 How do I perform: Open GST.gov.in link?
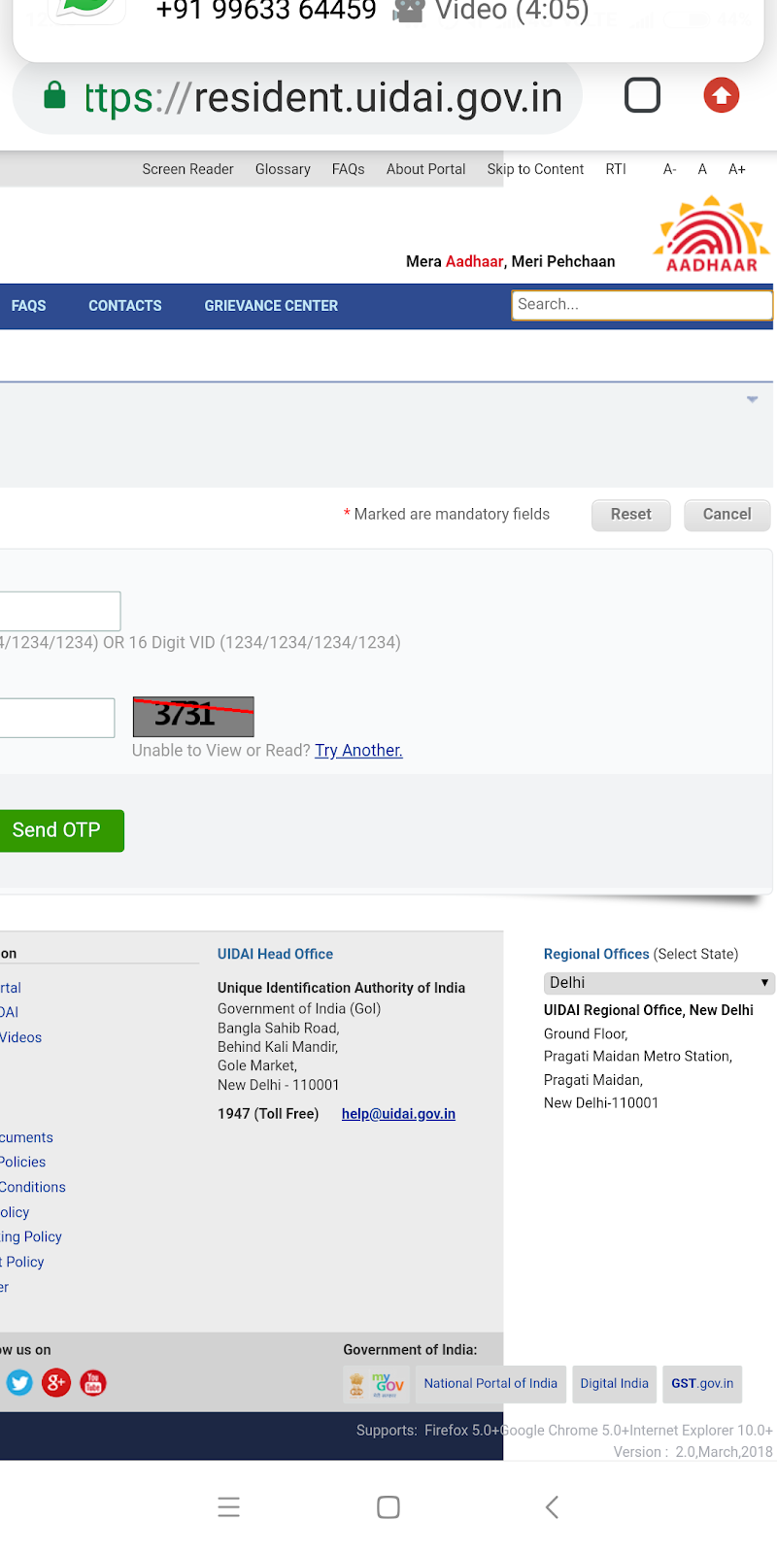[702, 1383]
